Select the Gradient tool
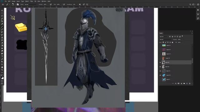The height and width of the screenshot is (112, 200). [x=2, y=45]
